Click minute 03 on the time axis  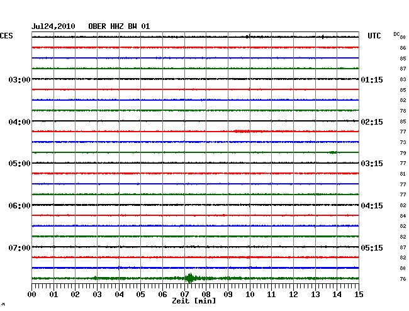pos(97,294)
